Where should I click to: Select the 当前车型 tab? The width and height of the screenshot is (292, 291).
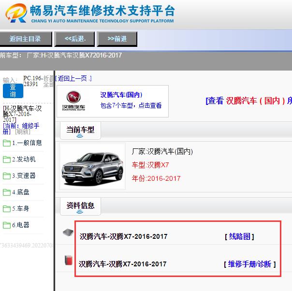(x=80, y=131)
